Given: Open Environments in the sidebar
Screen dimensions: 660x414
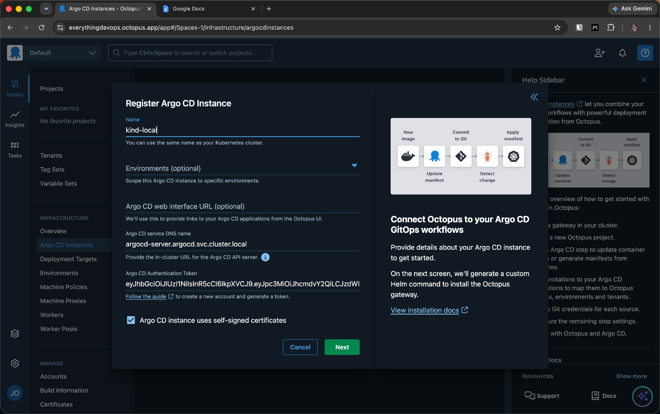Looking at the screenshot, I should tap(59, 273).
